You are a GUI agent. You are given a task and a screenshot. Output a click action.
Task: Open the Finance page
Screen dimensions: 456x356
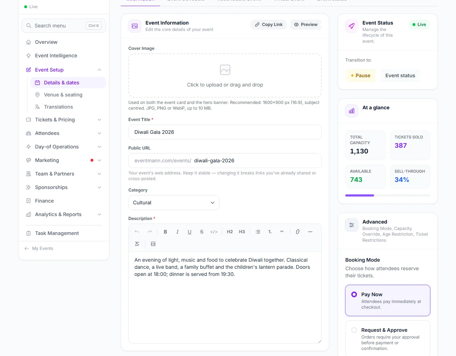coord(64,201)
